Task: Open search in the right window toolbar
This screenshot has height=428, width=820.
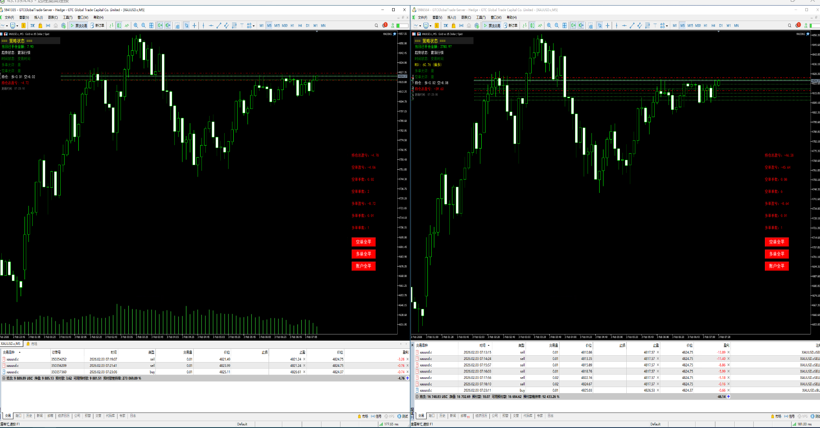Action: click(x=789, y=25)
